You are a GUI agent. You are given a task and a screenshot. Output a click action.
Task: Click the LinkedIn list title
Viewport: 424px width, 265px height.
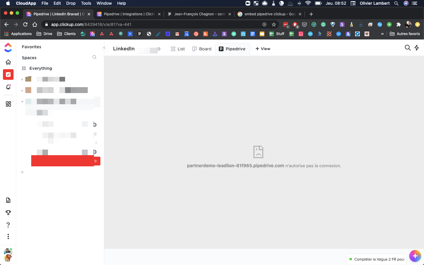(124, 49)
